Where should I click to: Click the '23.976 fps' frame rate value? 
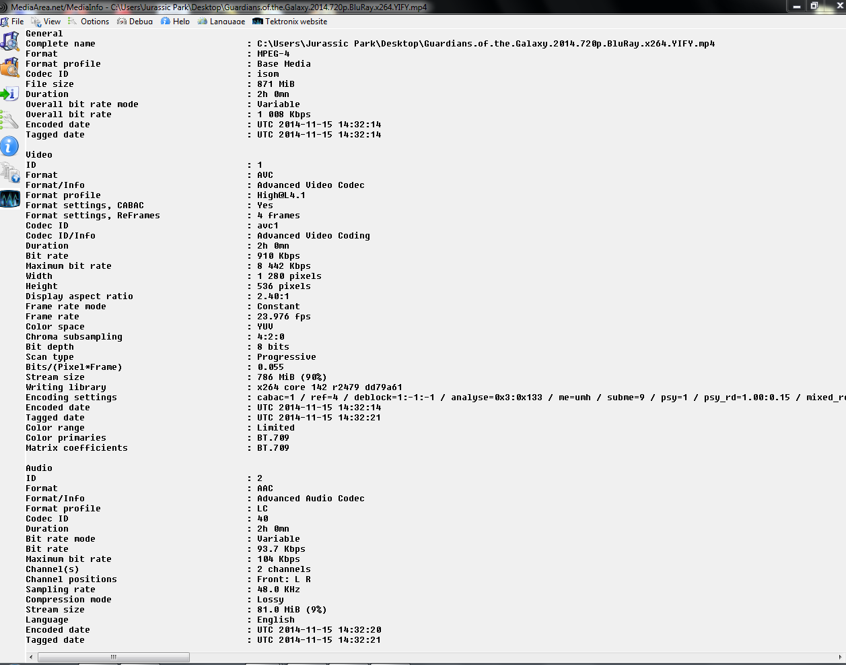pos(284,317)
